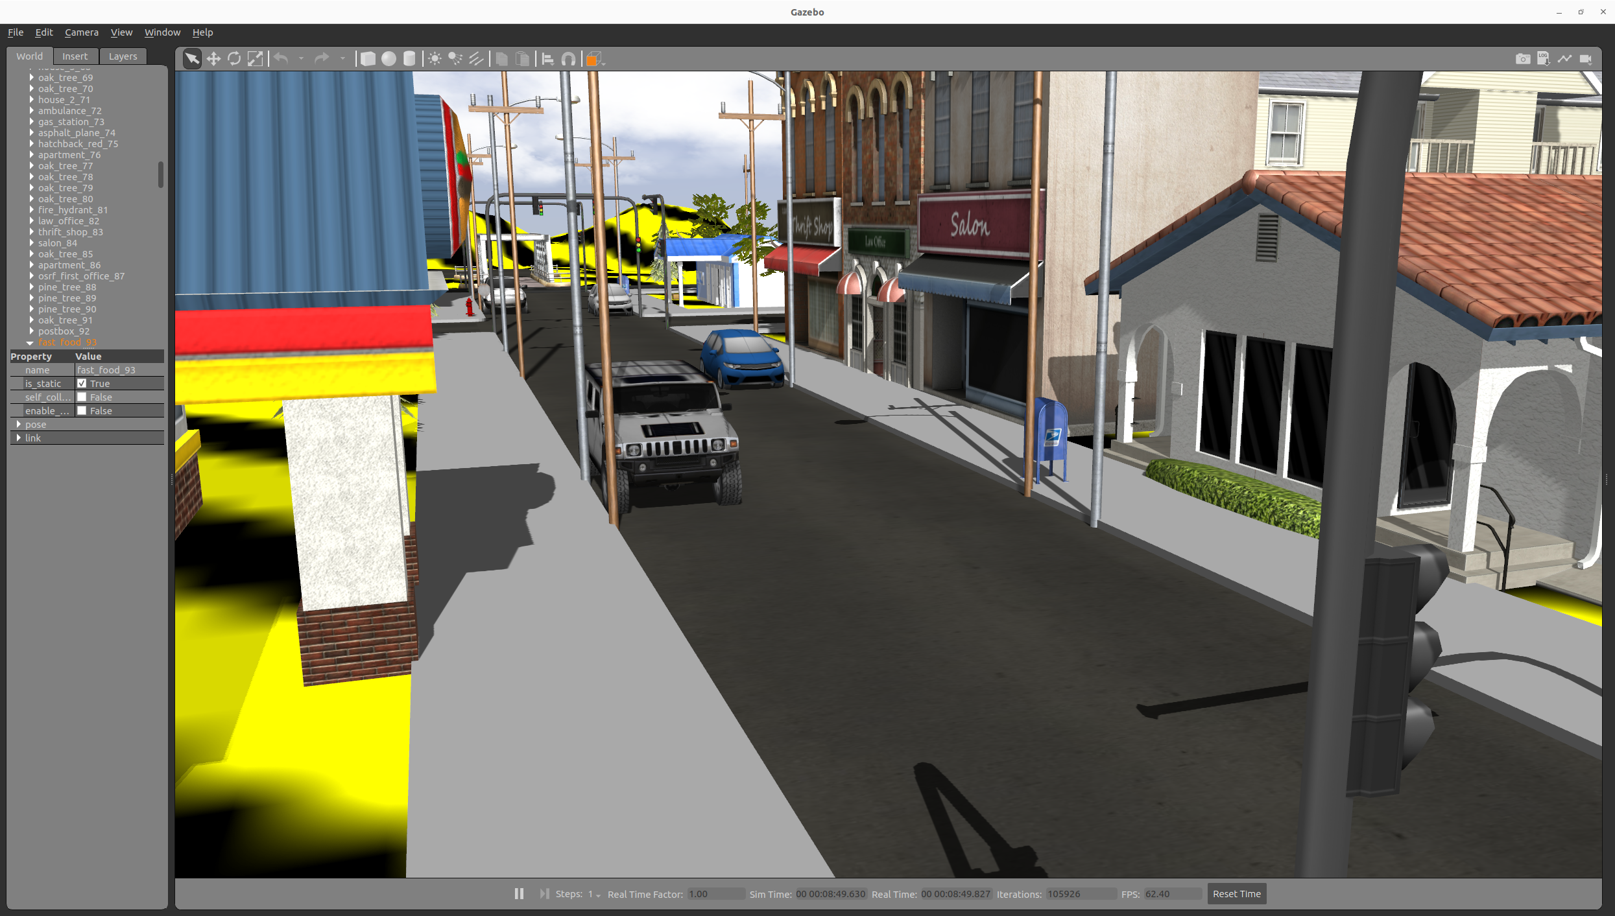The width and height of the screenshot is (1615, 916).
Task: Switch to the Insert tab
Action: [75, 56]
